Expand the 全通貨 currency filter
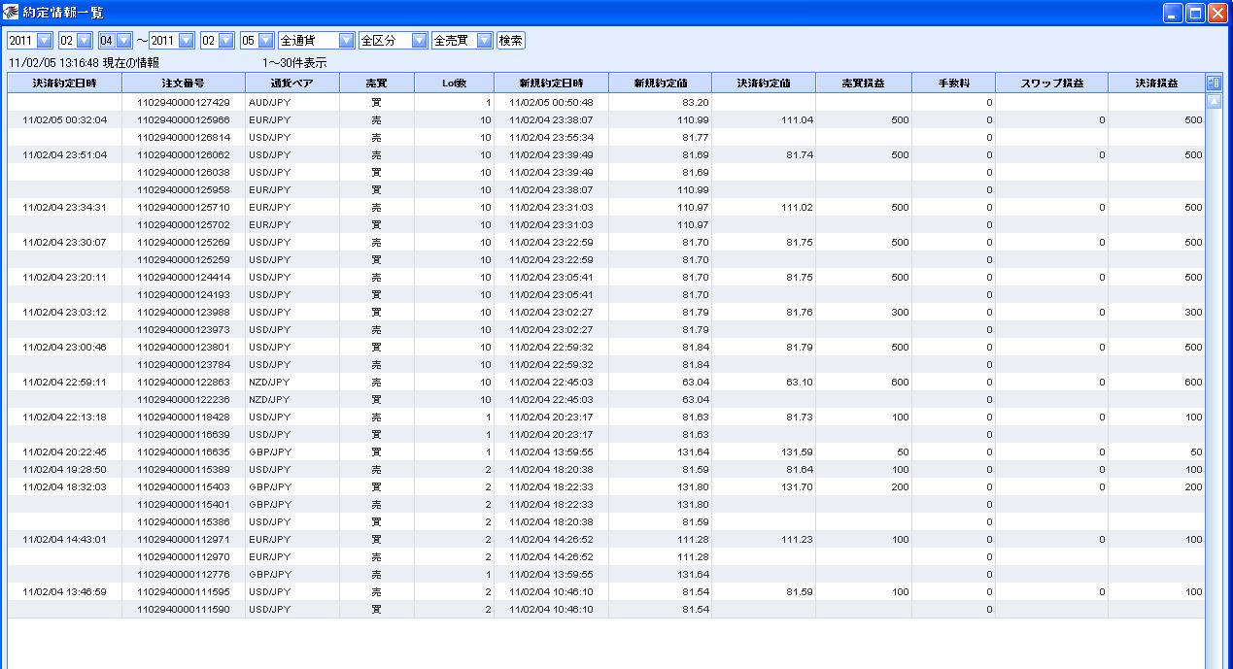This screenshot has height=669, width=1233. (346, 41)
